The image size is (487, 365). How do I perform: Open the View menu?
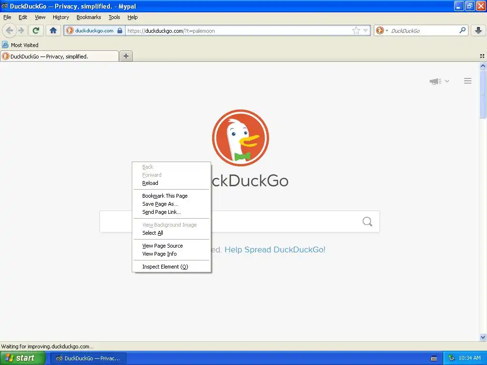pos(40,17)
